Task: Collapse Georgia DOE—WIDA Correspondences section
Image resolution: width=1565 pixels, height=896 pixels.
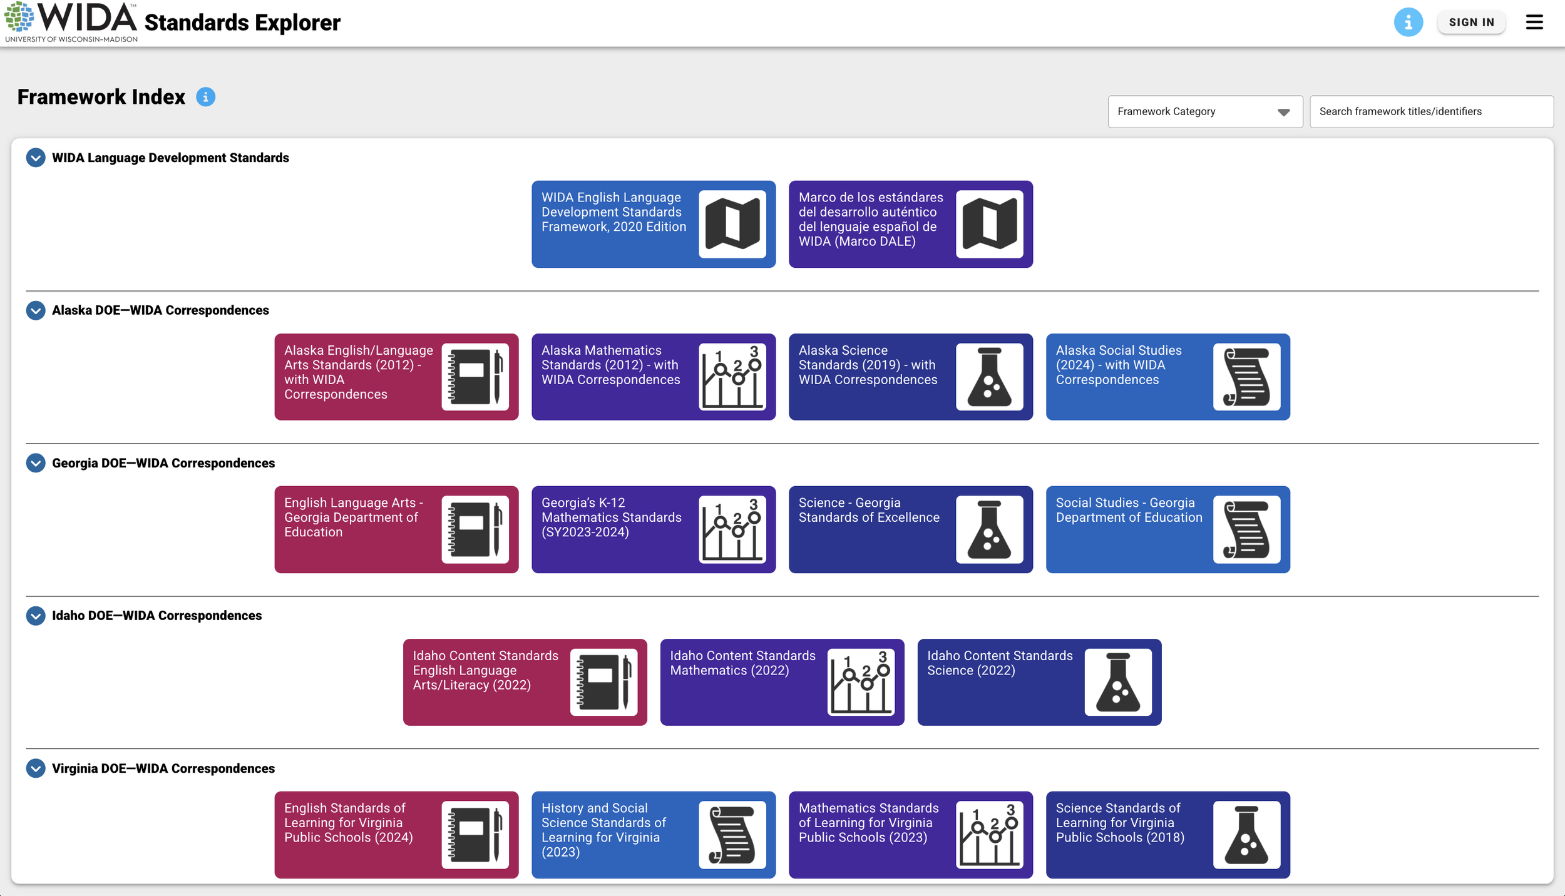Action: coord(36,463)
